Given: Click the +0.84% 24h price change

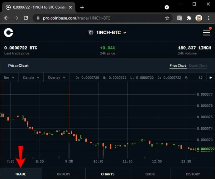Looking at the screenshot, I should click(x=107, y=48).
